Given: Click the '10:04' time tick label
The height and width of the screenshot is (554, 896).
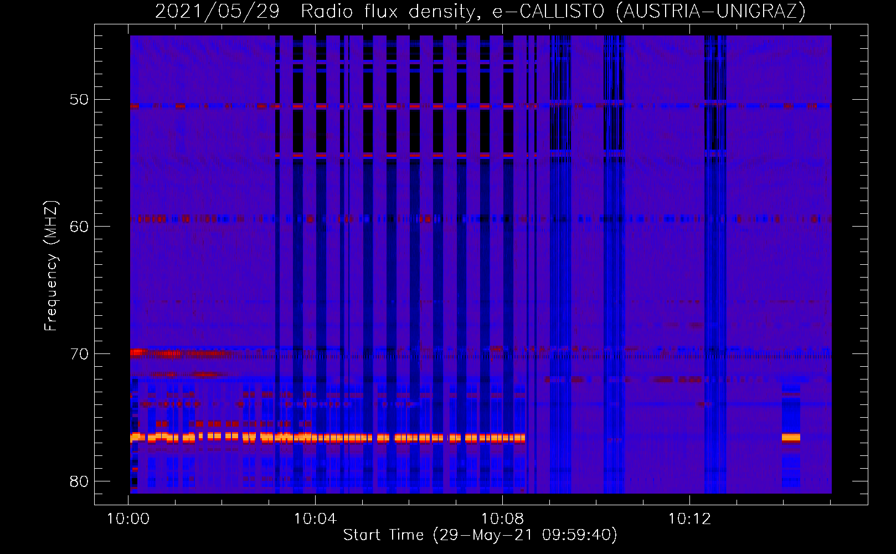Looking at the screenshot, I should 315,519.
